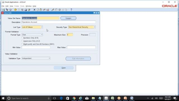Click the Delete record icon with red X
Viewport: 179px width, 101px height.
[48, 10]
